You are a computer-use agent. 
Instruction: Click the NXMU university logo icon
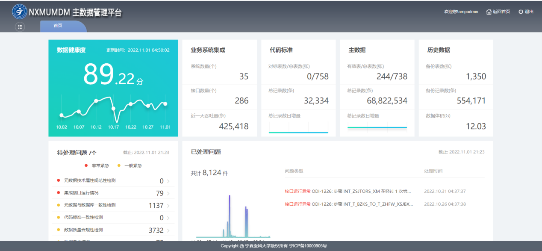pos(19,12)
